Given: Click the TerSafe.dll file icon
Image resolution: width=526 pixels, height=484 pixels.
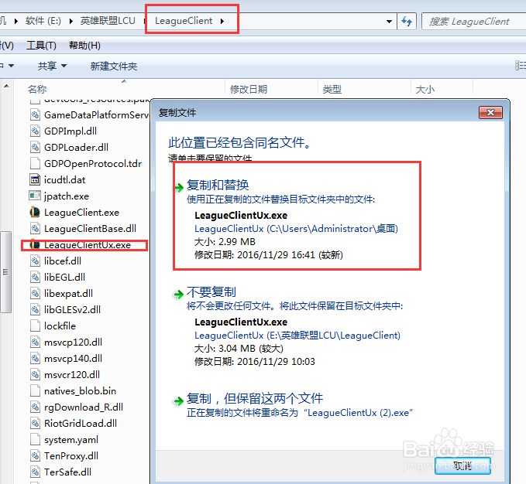Looking at the screenshot, I should pyautogui.click(x=35, y=472).
